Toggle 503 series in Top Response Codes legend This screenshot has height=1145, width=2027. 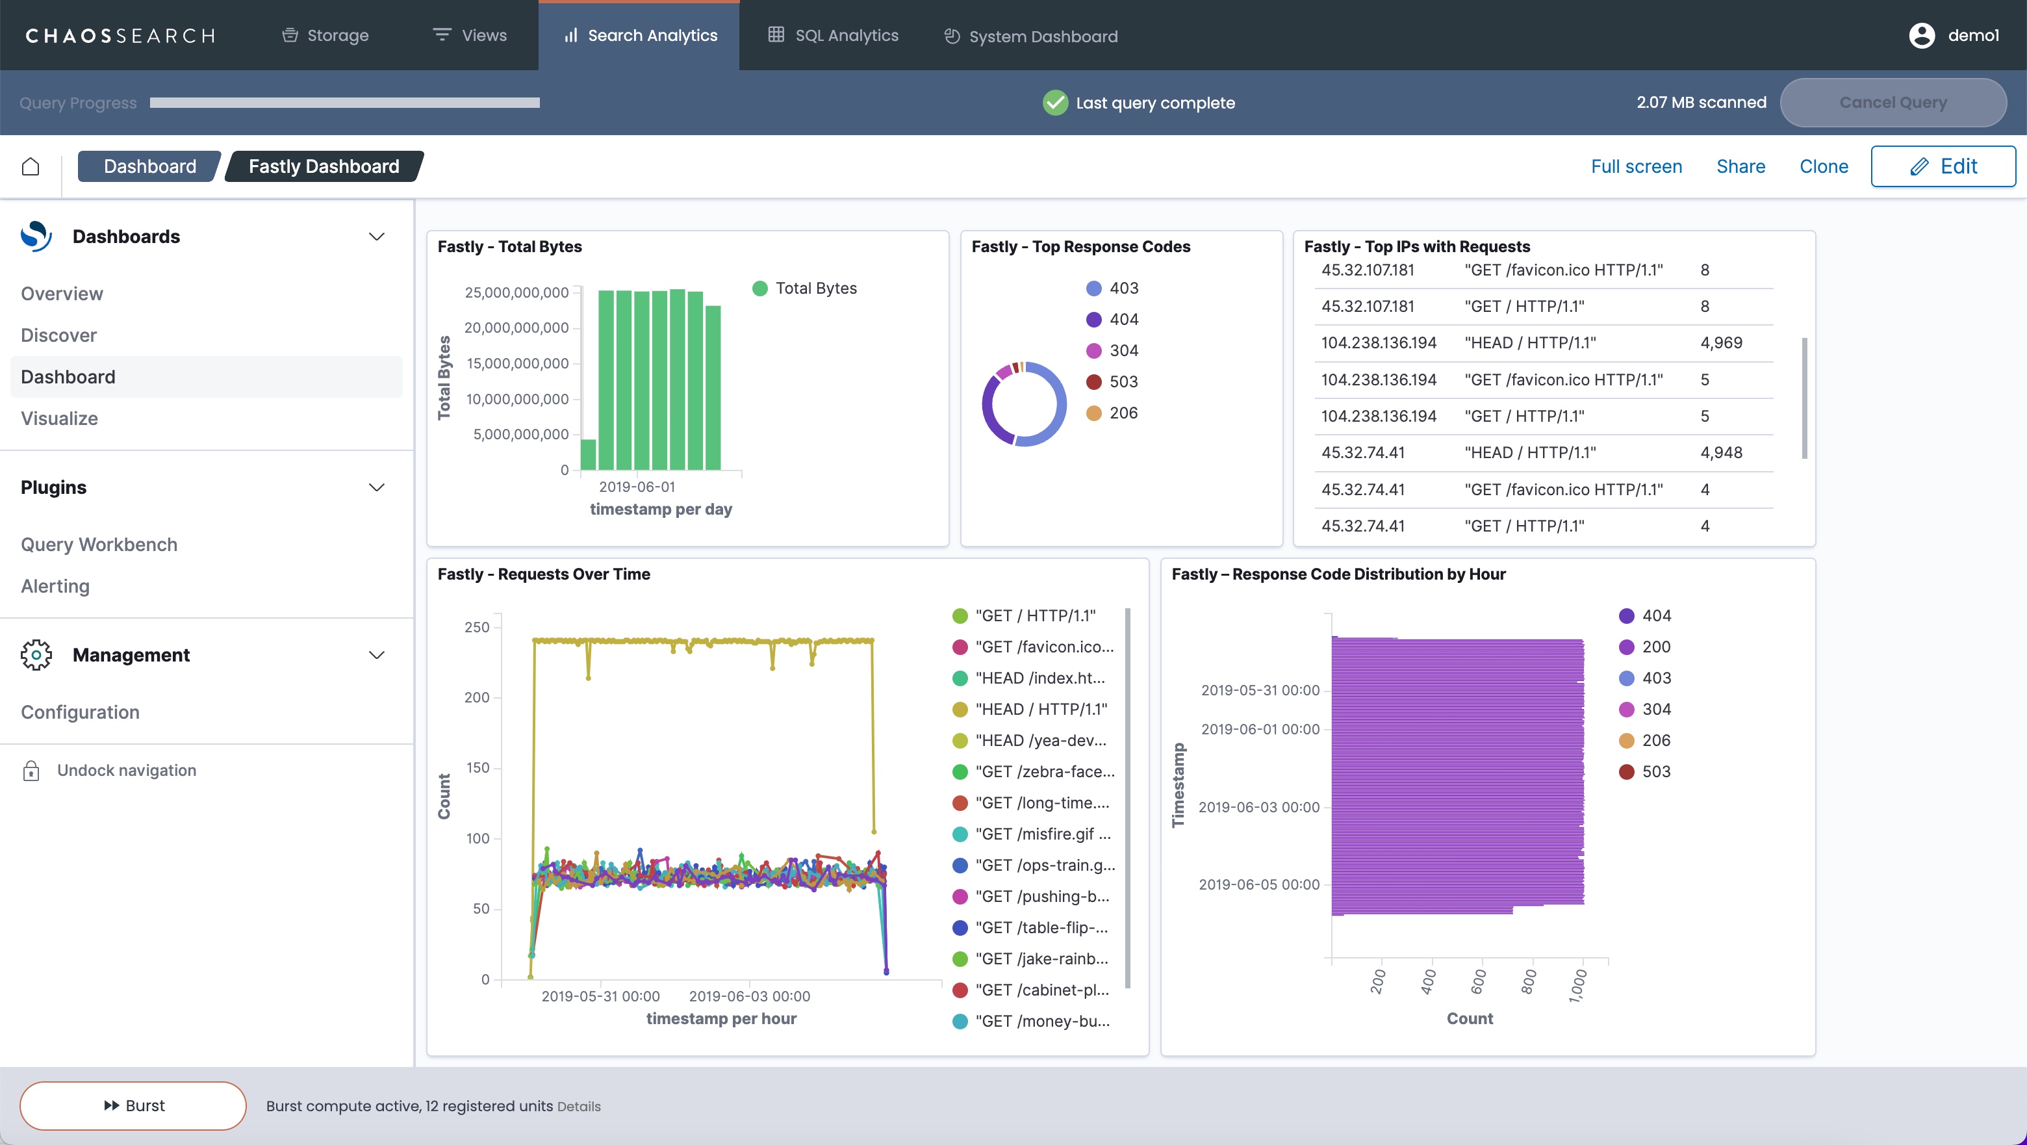1123,381
